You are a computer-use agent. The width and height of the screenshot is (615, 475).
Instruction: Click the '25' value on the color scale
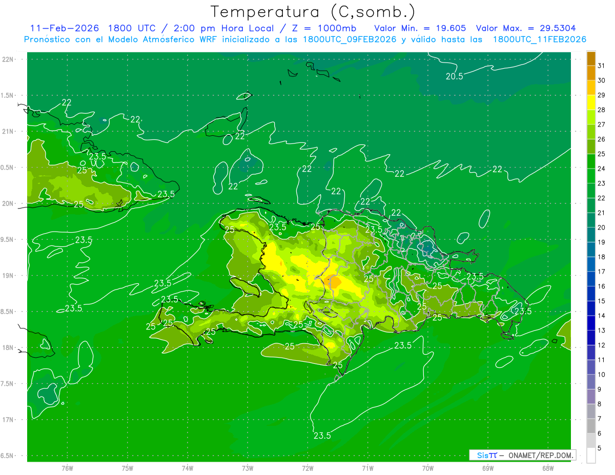point(602,154)
